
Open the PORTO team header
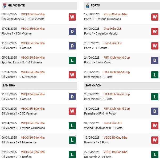click(95, 6)
